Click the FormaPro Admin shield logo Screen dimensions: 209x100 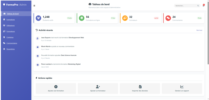(x=4, y=5)
